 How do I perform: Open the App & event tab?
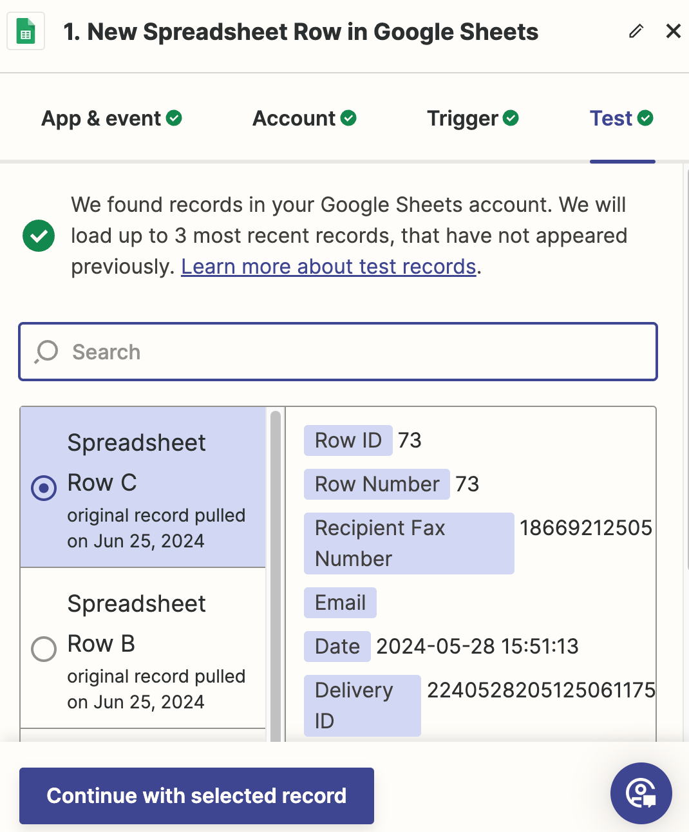click(111, 118)
